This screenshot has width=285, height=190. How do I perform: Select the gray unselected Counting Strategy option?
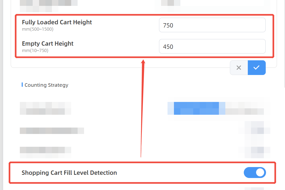(x=244, y=108)
